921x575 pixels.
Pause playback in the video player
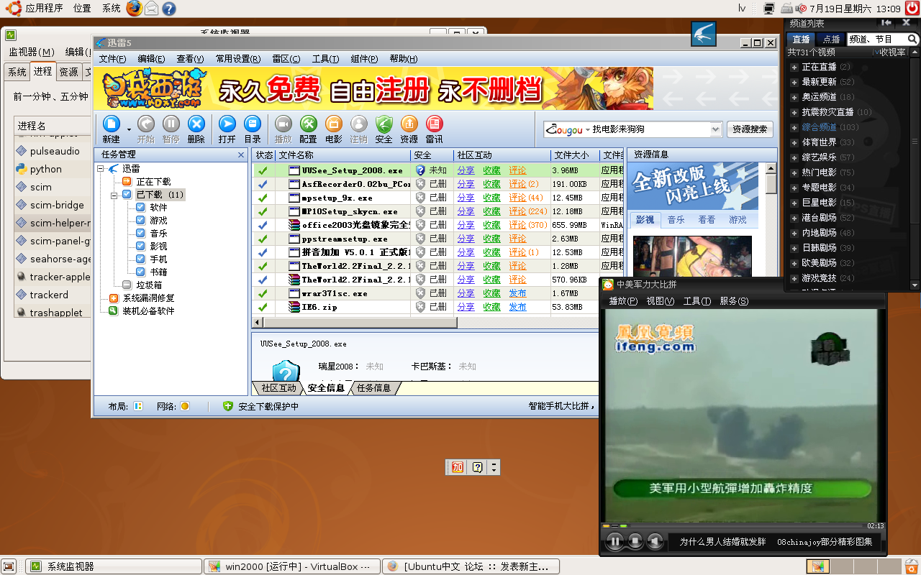pos(614,541)
